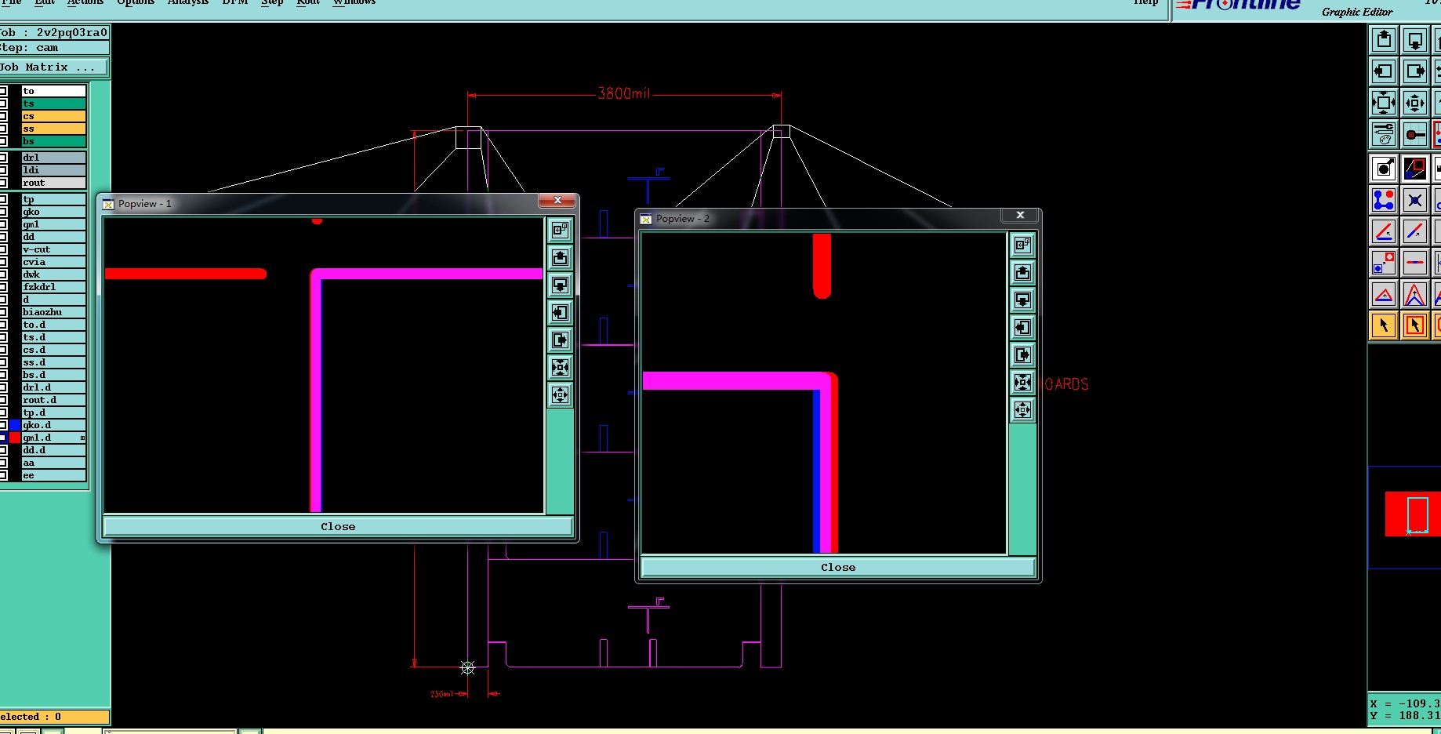Open the Options menu
The height and width of the screenshot is (734, 1441).
tap(136, 2)
